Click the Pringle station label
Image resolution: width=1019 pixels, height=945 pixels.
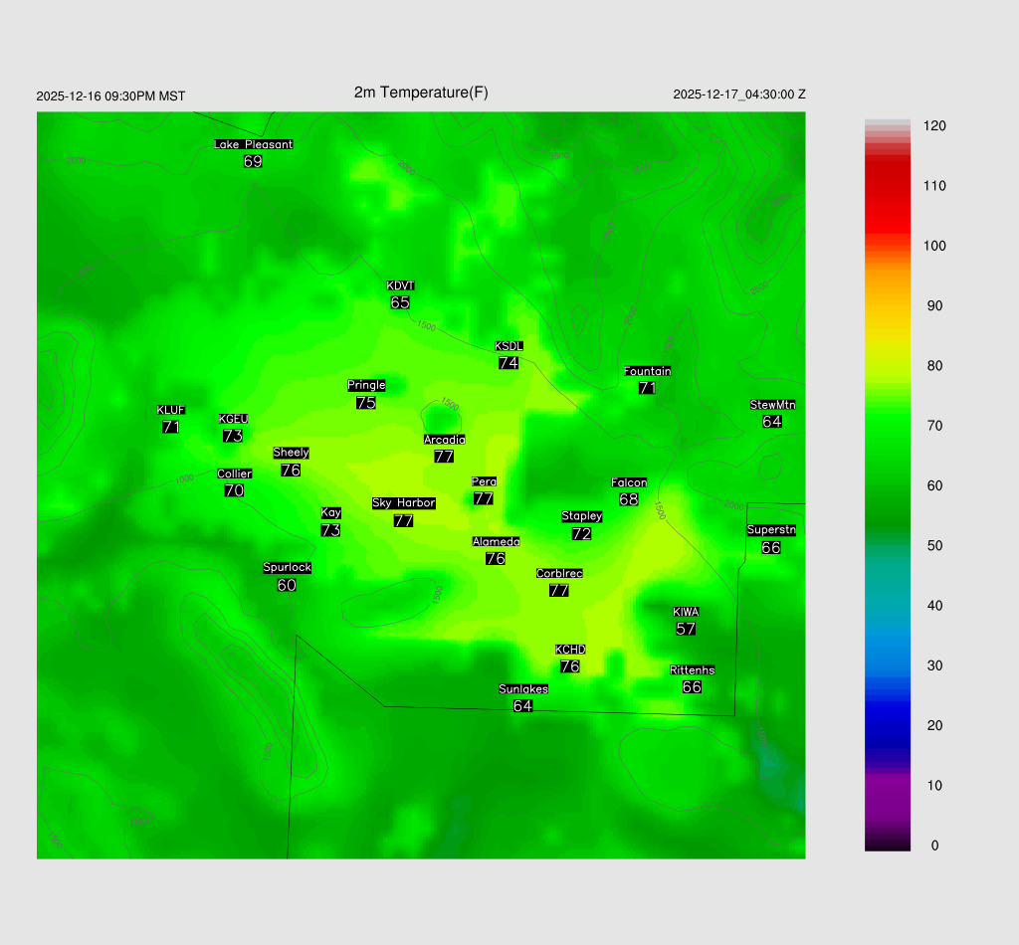(x=366, y=385)
